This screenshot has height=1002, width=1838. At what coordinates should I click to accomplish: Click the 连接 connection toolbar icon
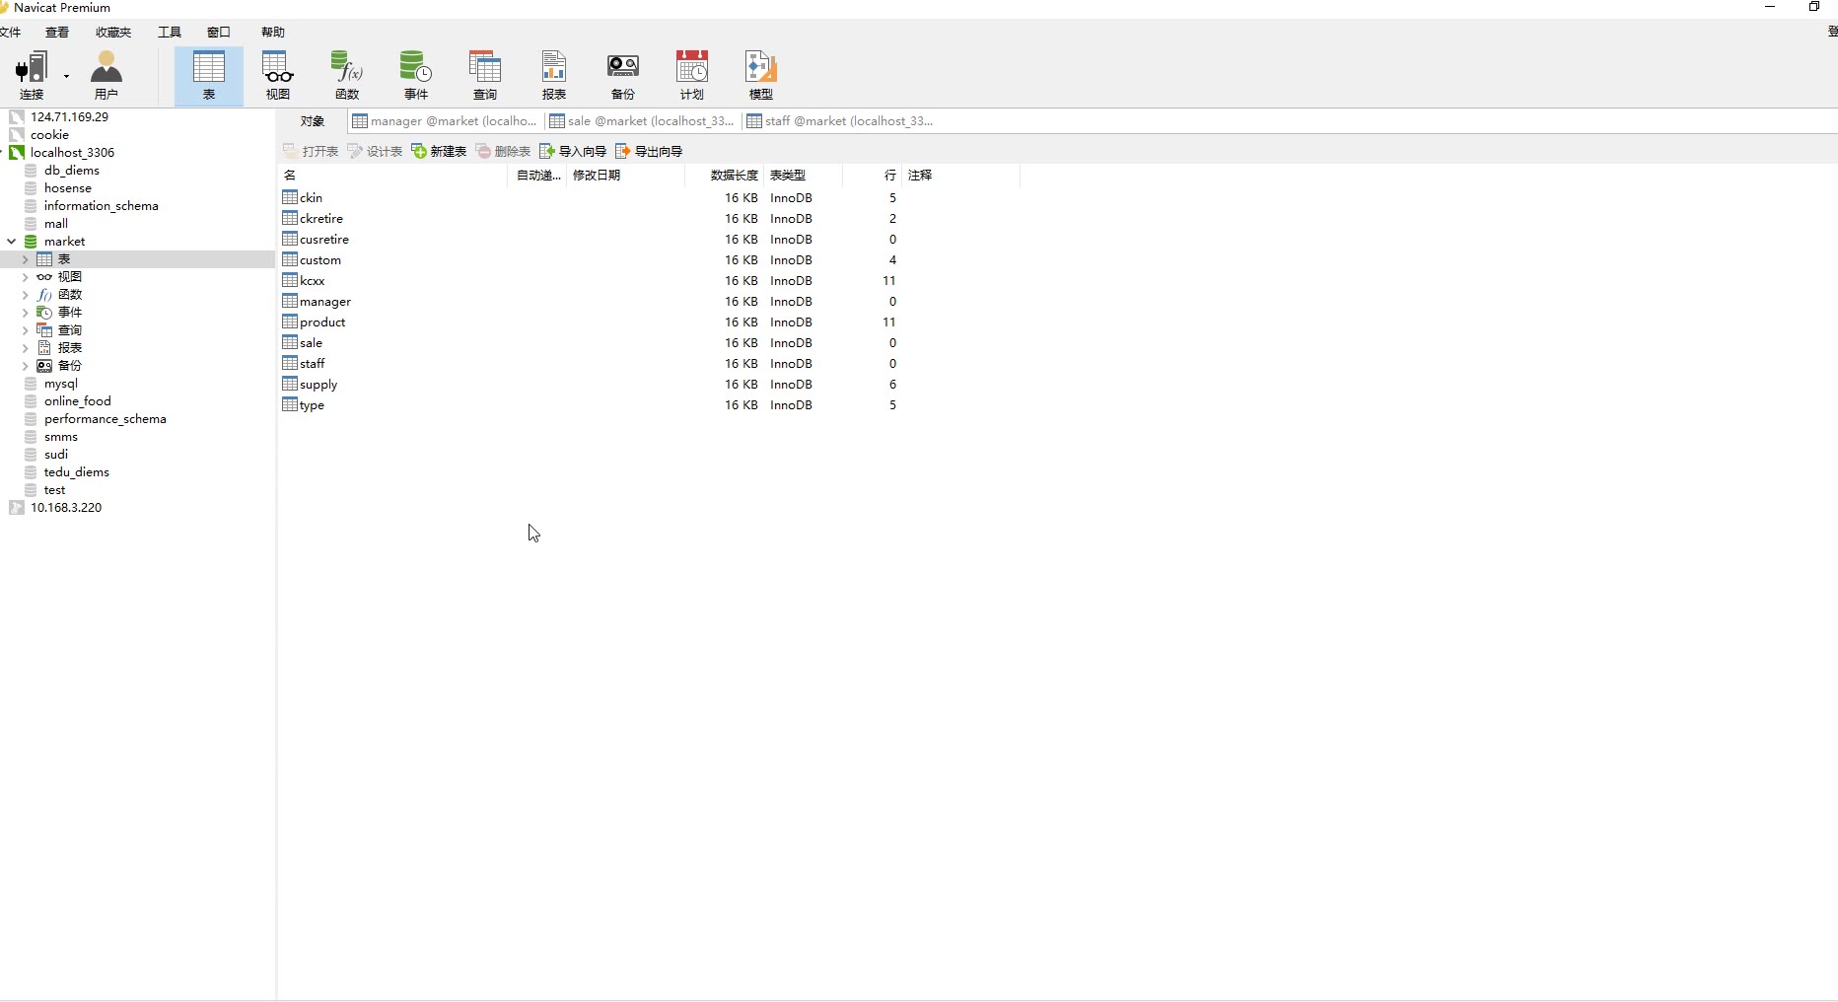[32, 75]
